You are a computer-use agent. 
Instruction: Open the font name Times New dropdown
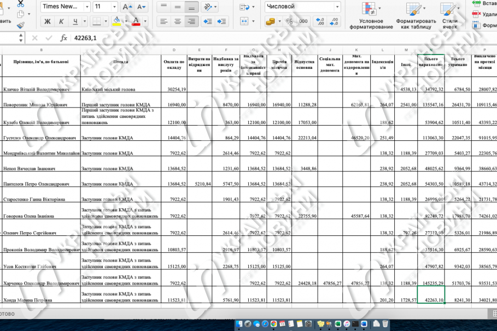[x=87, y=7]
